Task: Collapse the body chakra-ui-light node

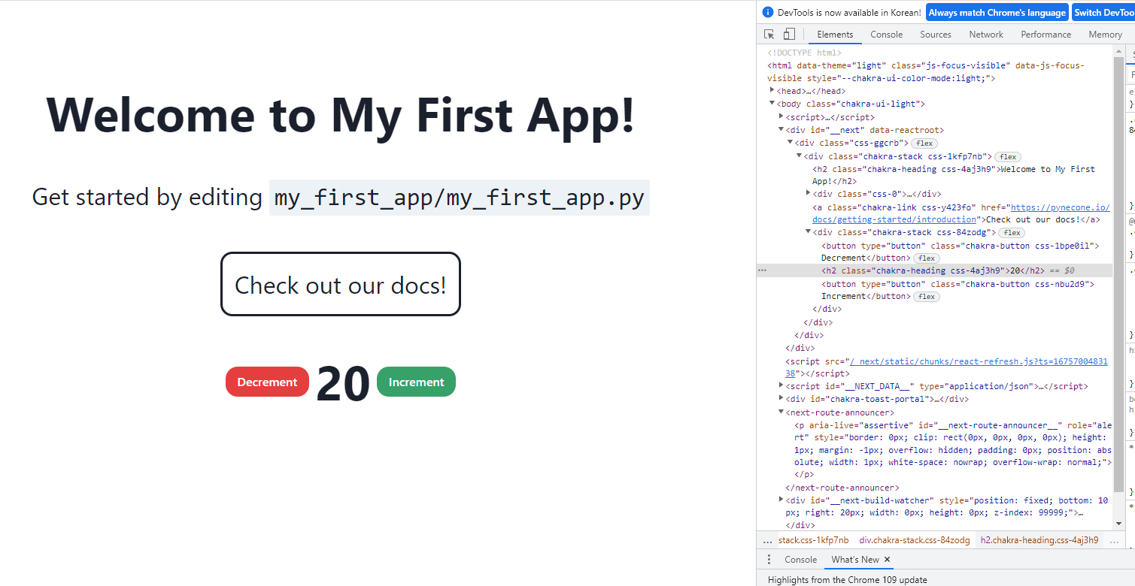Action: point(772,104)
